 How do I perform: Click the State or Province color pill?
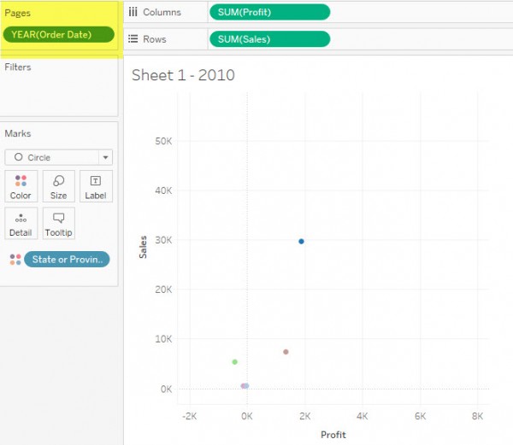click(x=67, y=260)
